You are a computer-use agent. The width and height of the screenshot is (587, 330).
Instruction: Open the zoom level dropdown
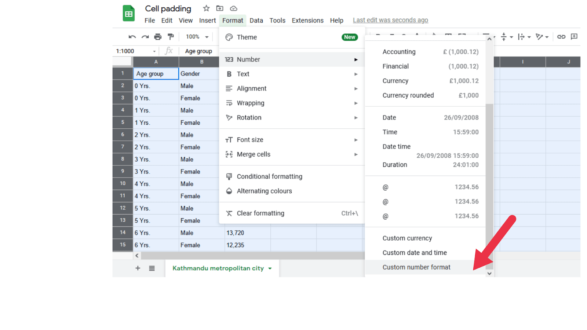pos(196,37)
